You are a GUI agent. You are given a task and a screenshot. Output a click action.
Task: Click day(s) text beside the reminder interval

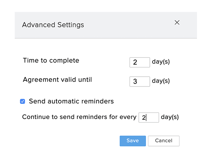pos(170,117)
